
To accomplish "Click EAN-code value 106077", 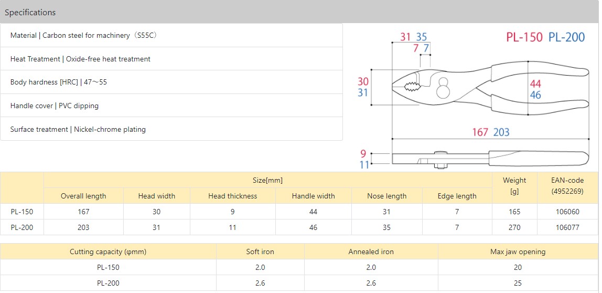I will point(567,227).
